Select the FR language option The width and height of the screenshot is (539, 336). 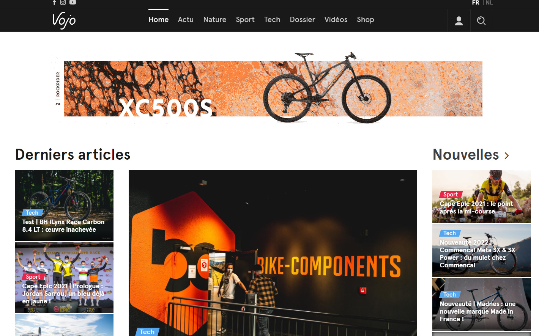click(x=476, y=3)
